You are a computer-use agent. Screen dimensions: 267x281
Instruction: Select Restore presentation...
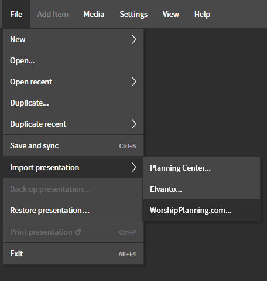click(73, 210)
